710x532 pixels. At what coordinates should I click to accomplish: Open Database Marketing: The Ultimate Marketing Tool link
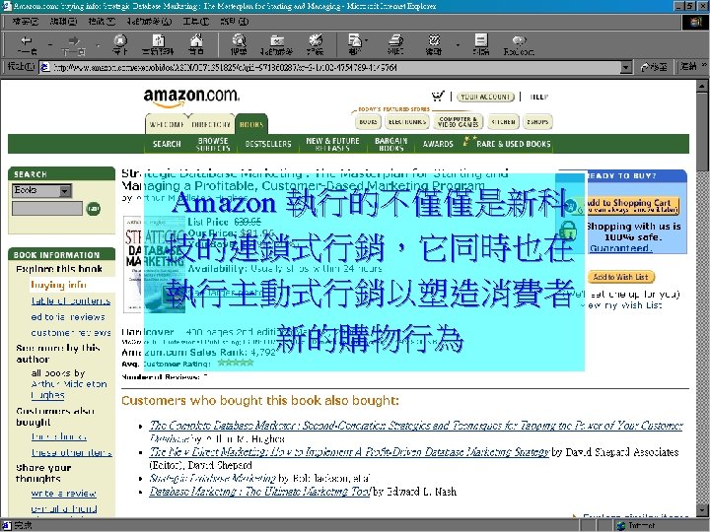pos(260,492)
